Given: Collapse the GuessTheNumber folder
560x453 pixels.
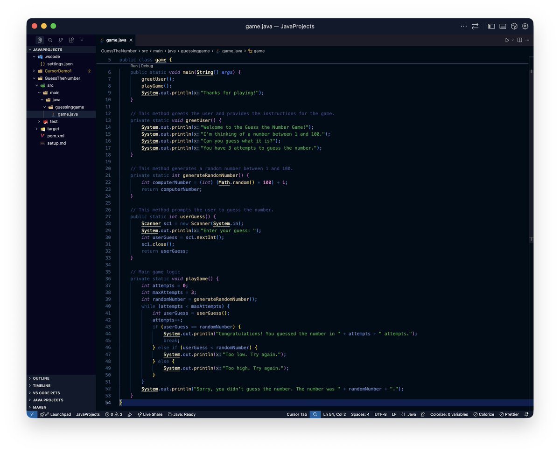Looking at the screenshot, I should [x=62, y=78].
